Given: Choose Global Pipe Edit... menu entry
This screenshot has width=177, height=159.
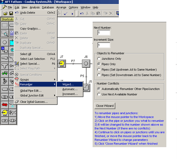Looking at the screenshot, I should [x=35, y=91].
